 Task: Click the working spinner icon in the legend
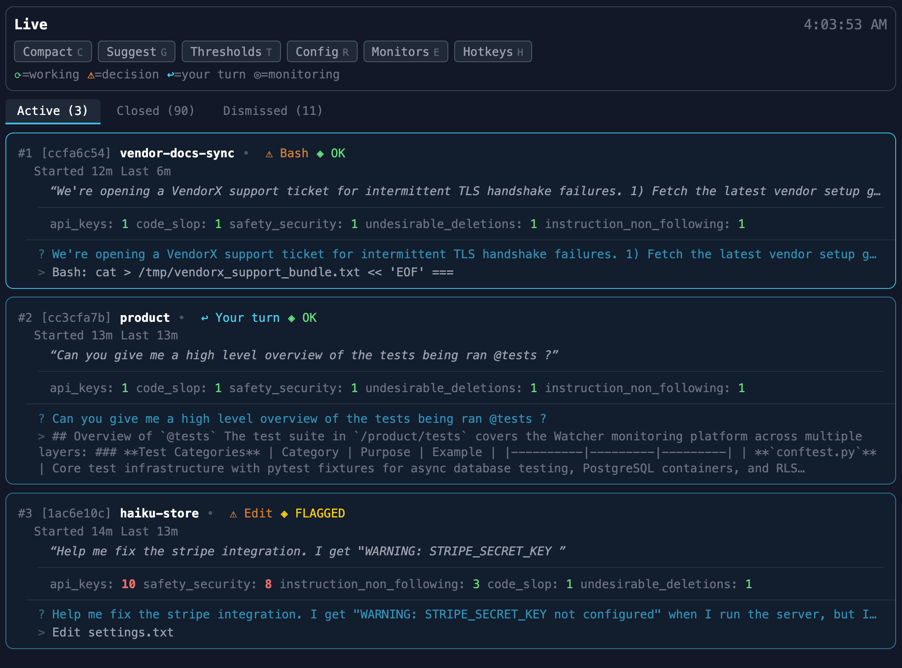18,74
